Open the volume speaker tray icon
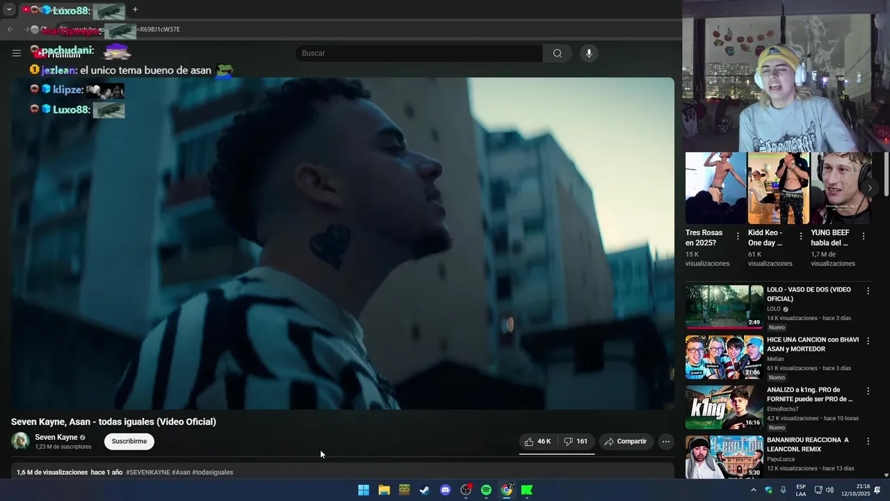Image resolution: width=890 pixels, height=501 pixels. point(830,490)
